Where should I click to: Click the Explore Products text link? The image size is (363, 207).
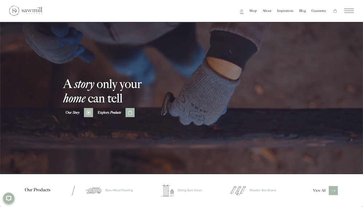109,113
